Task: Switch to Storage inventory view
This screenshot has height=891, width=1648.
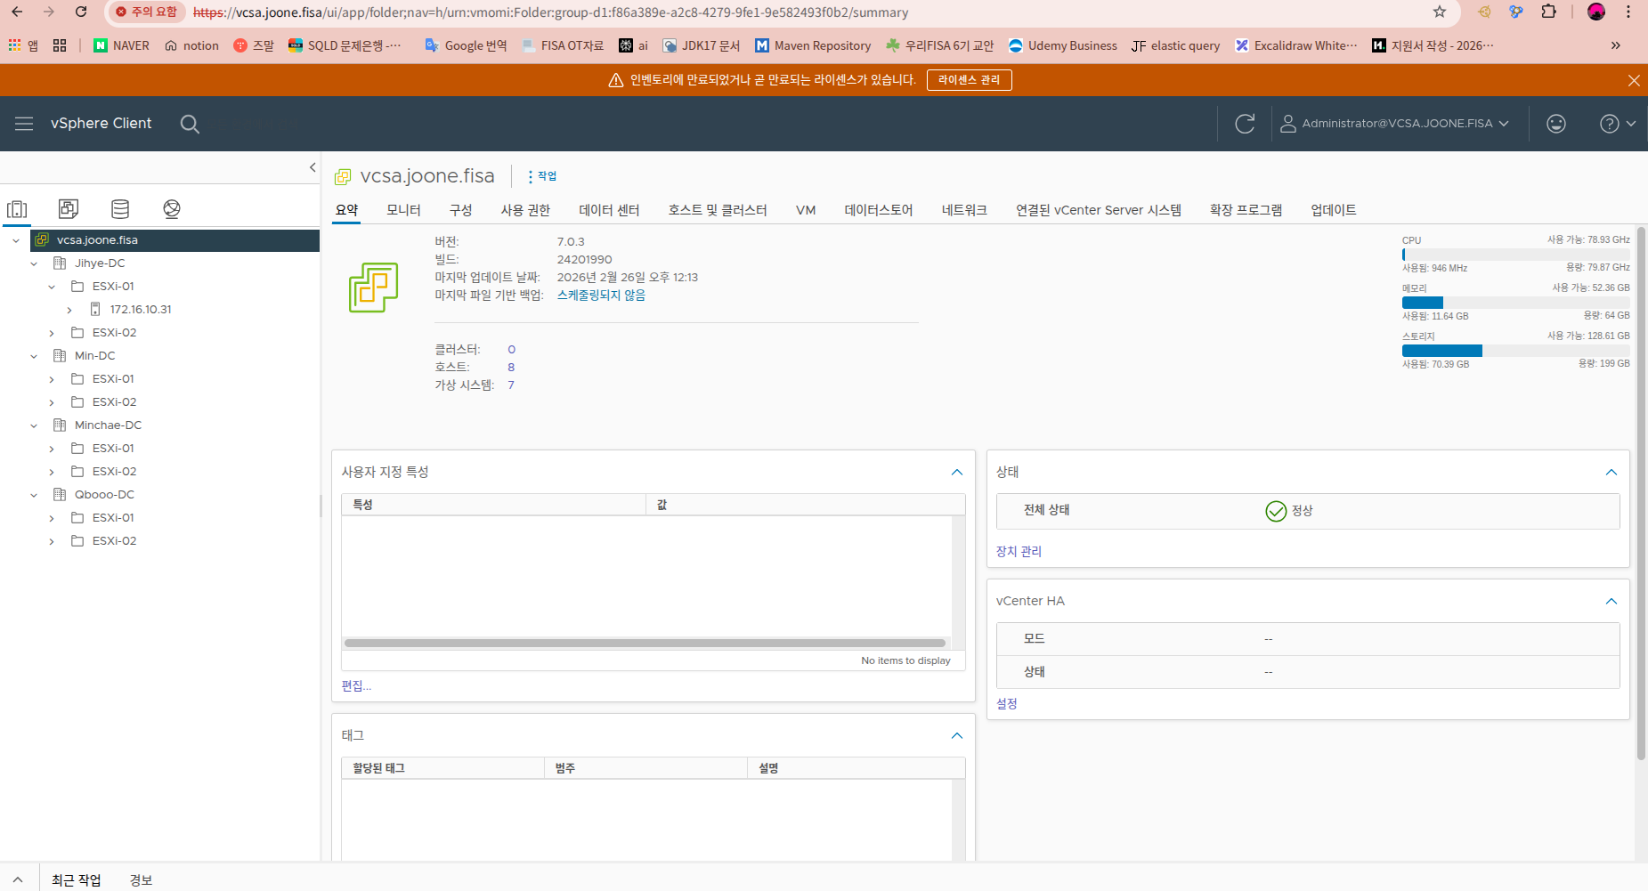Action: tap(120, 209)
